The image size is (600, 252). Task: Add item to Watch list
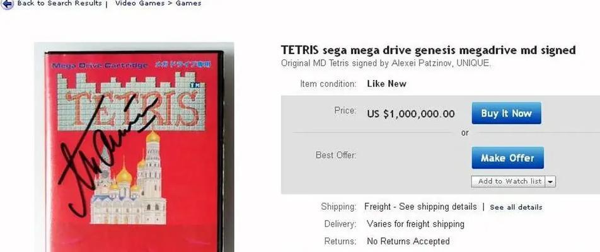tap(509, 181)
